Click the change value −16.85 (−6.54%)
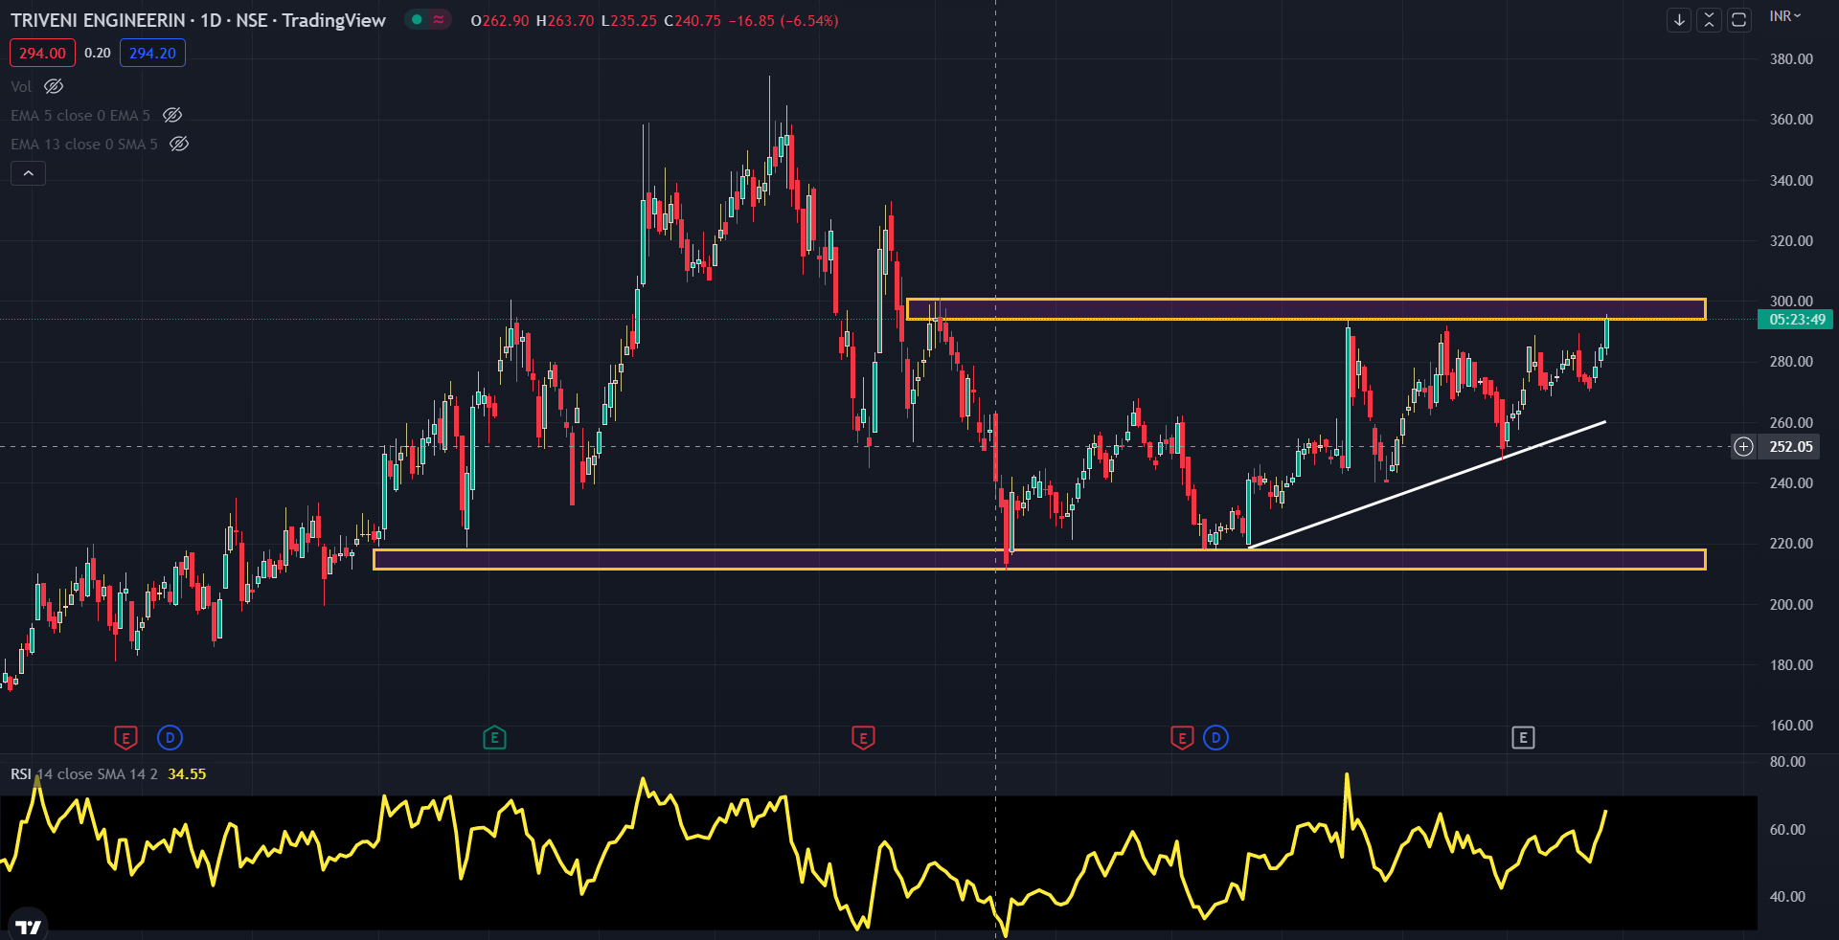 (x=783, y=20)
